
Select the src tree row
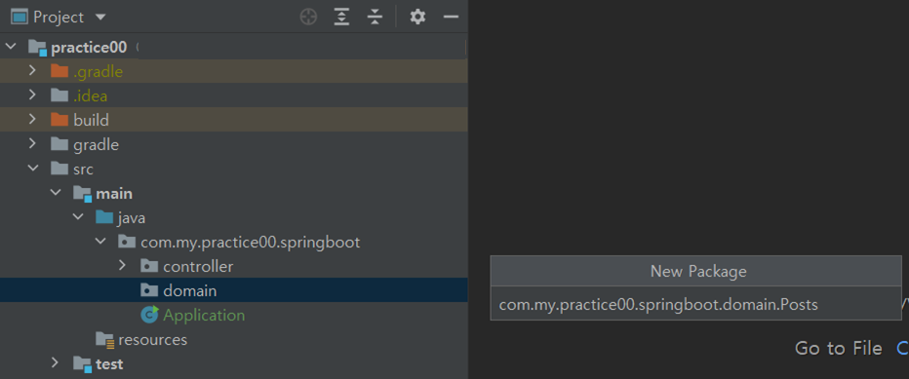[234, 169]
